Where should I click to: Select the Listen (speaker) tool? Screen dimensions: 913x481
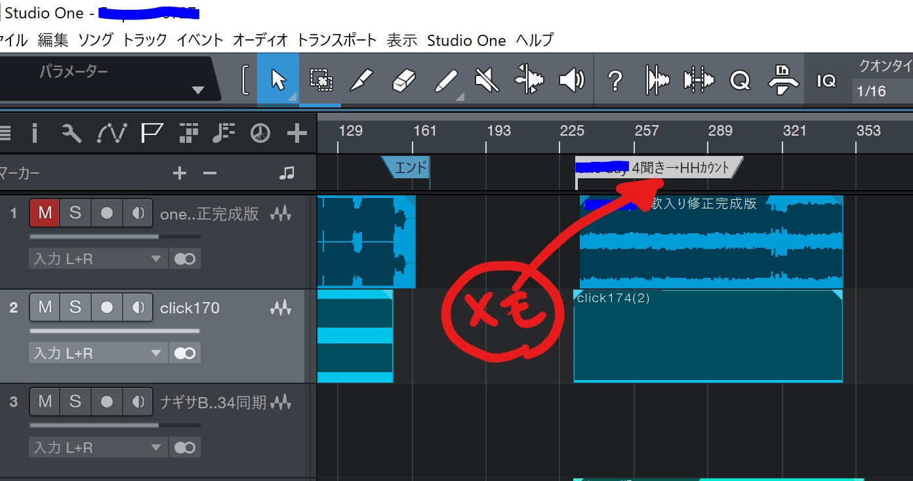pyautogui.click(x=571, y=81)
